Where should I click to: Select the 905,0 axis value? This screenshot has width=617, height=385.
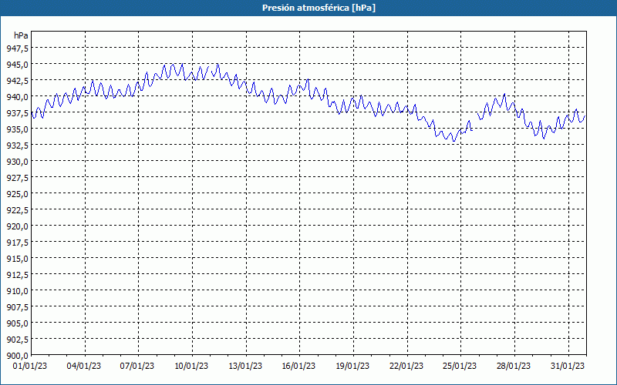point(17,323)
